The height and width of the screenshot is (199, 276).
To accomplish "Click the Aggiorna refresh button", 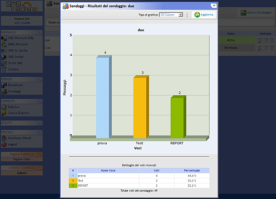I will point(204,15).
